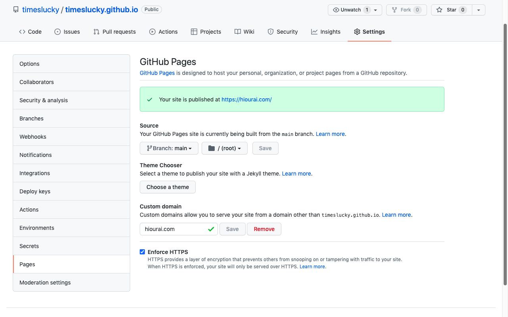Open the Projects tab

pyautogui.click(x=206, y=32)
